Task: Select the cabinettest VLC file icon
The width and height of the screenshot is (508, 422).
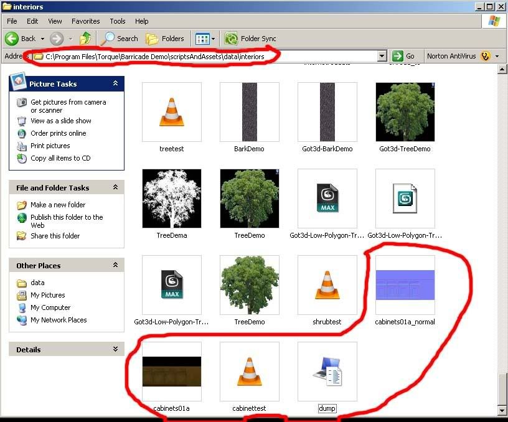Action: point(249,372)
